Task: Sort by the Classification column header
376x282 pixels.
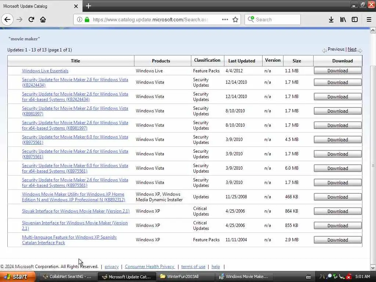Action: pos(207,61)
